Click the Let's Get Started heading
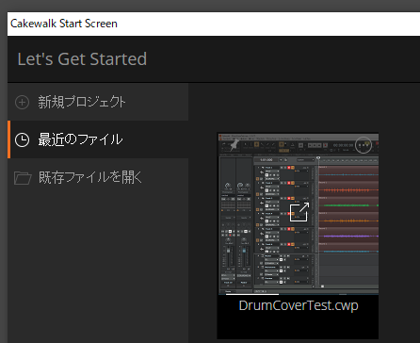Image resolution: width=420 pixels, height=343 pixels. [x=82, y=59]
